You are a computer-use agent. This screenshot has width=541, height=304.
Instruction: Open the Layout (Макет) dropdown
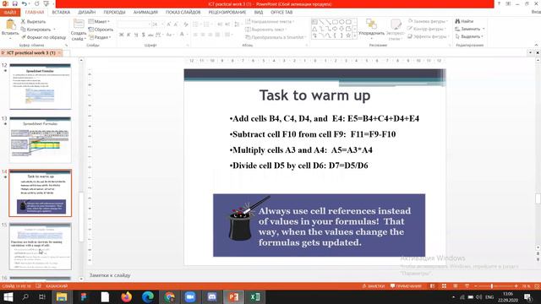[x=99, y=21]
